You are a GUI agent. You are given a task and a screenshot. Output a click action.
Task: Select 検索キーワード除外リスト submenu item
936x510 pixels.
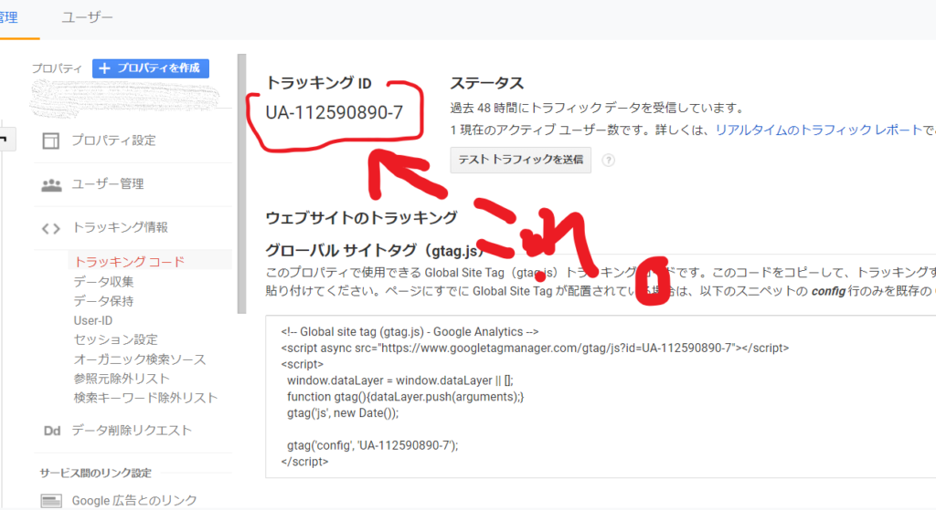coord(145,398)
